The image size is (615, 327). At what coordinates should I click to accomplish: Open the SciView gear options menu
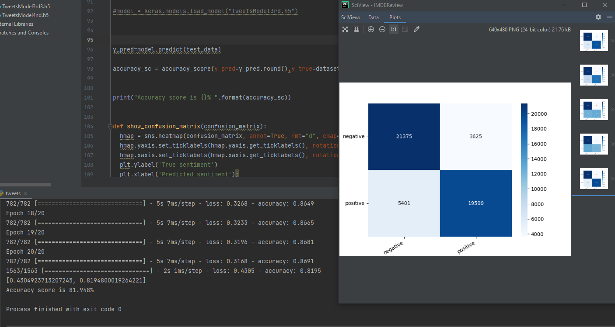coord(598,17)
